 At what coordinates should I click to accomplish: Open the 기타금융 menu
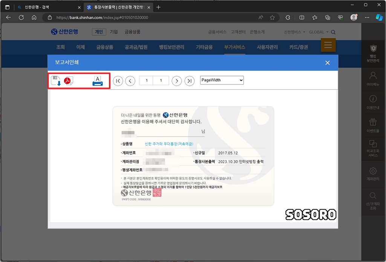(x=204, y=47)
